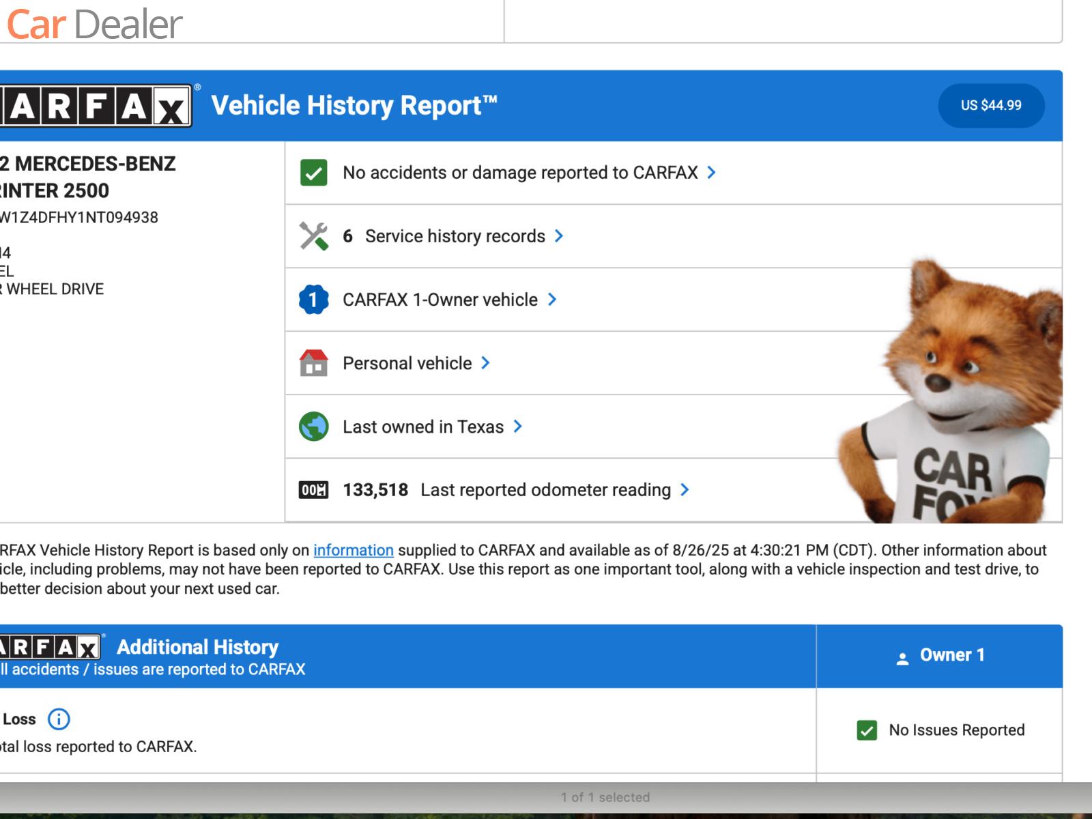Click the No Issues Reported green checkmark
Image resolution: width=1092 pixels, height=819 pixels.
click(x=867, y=730)
